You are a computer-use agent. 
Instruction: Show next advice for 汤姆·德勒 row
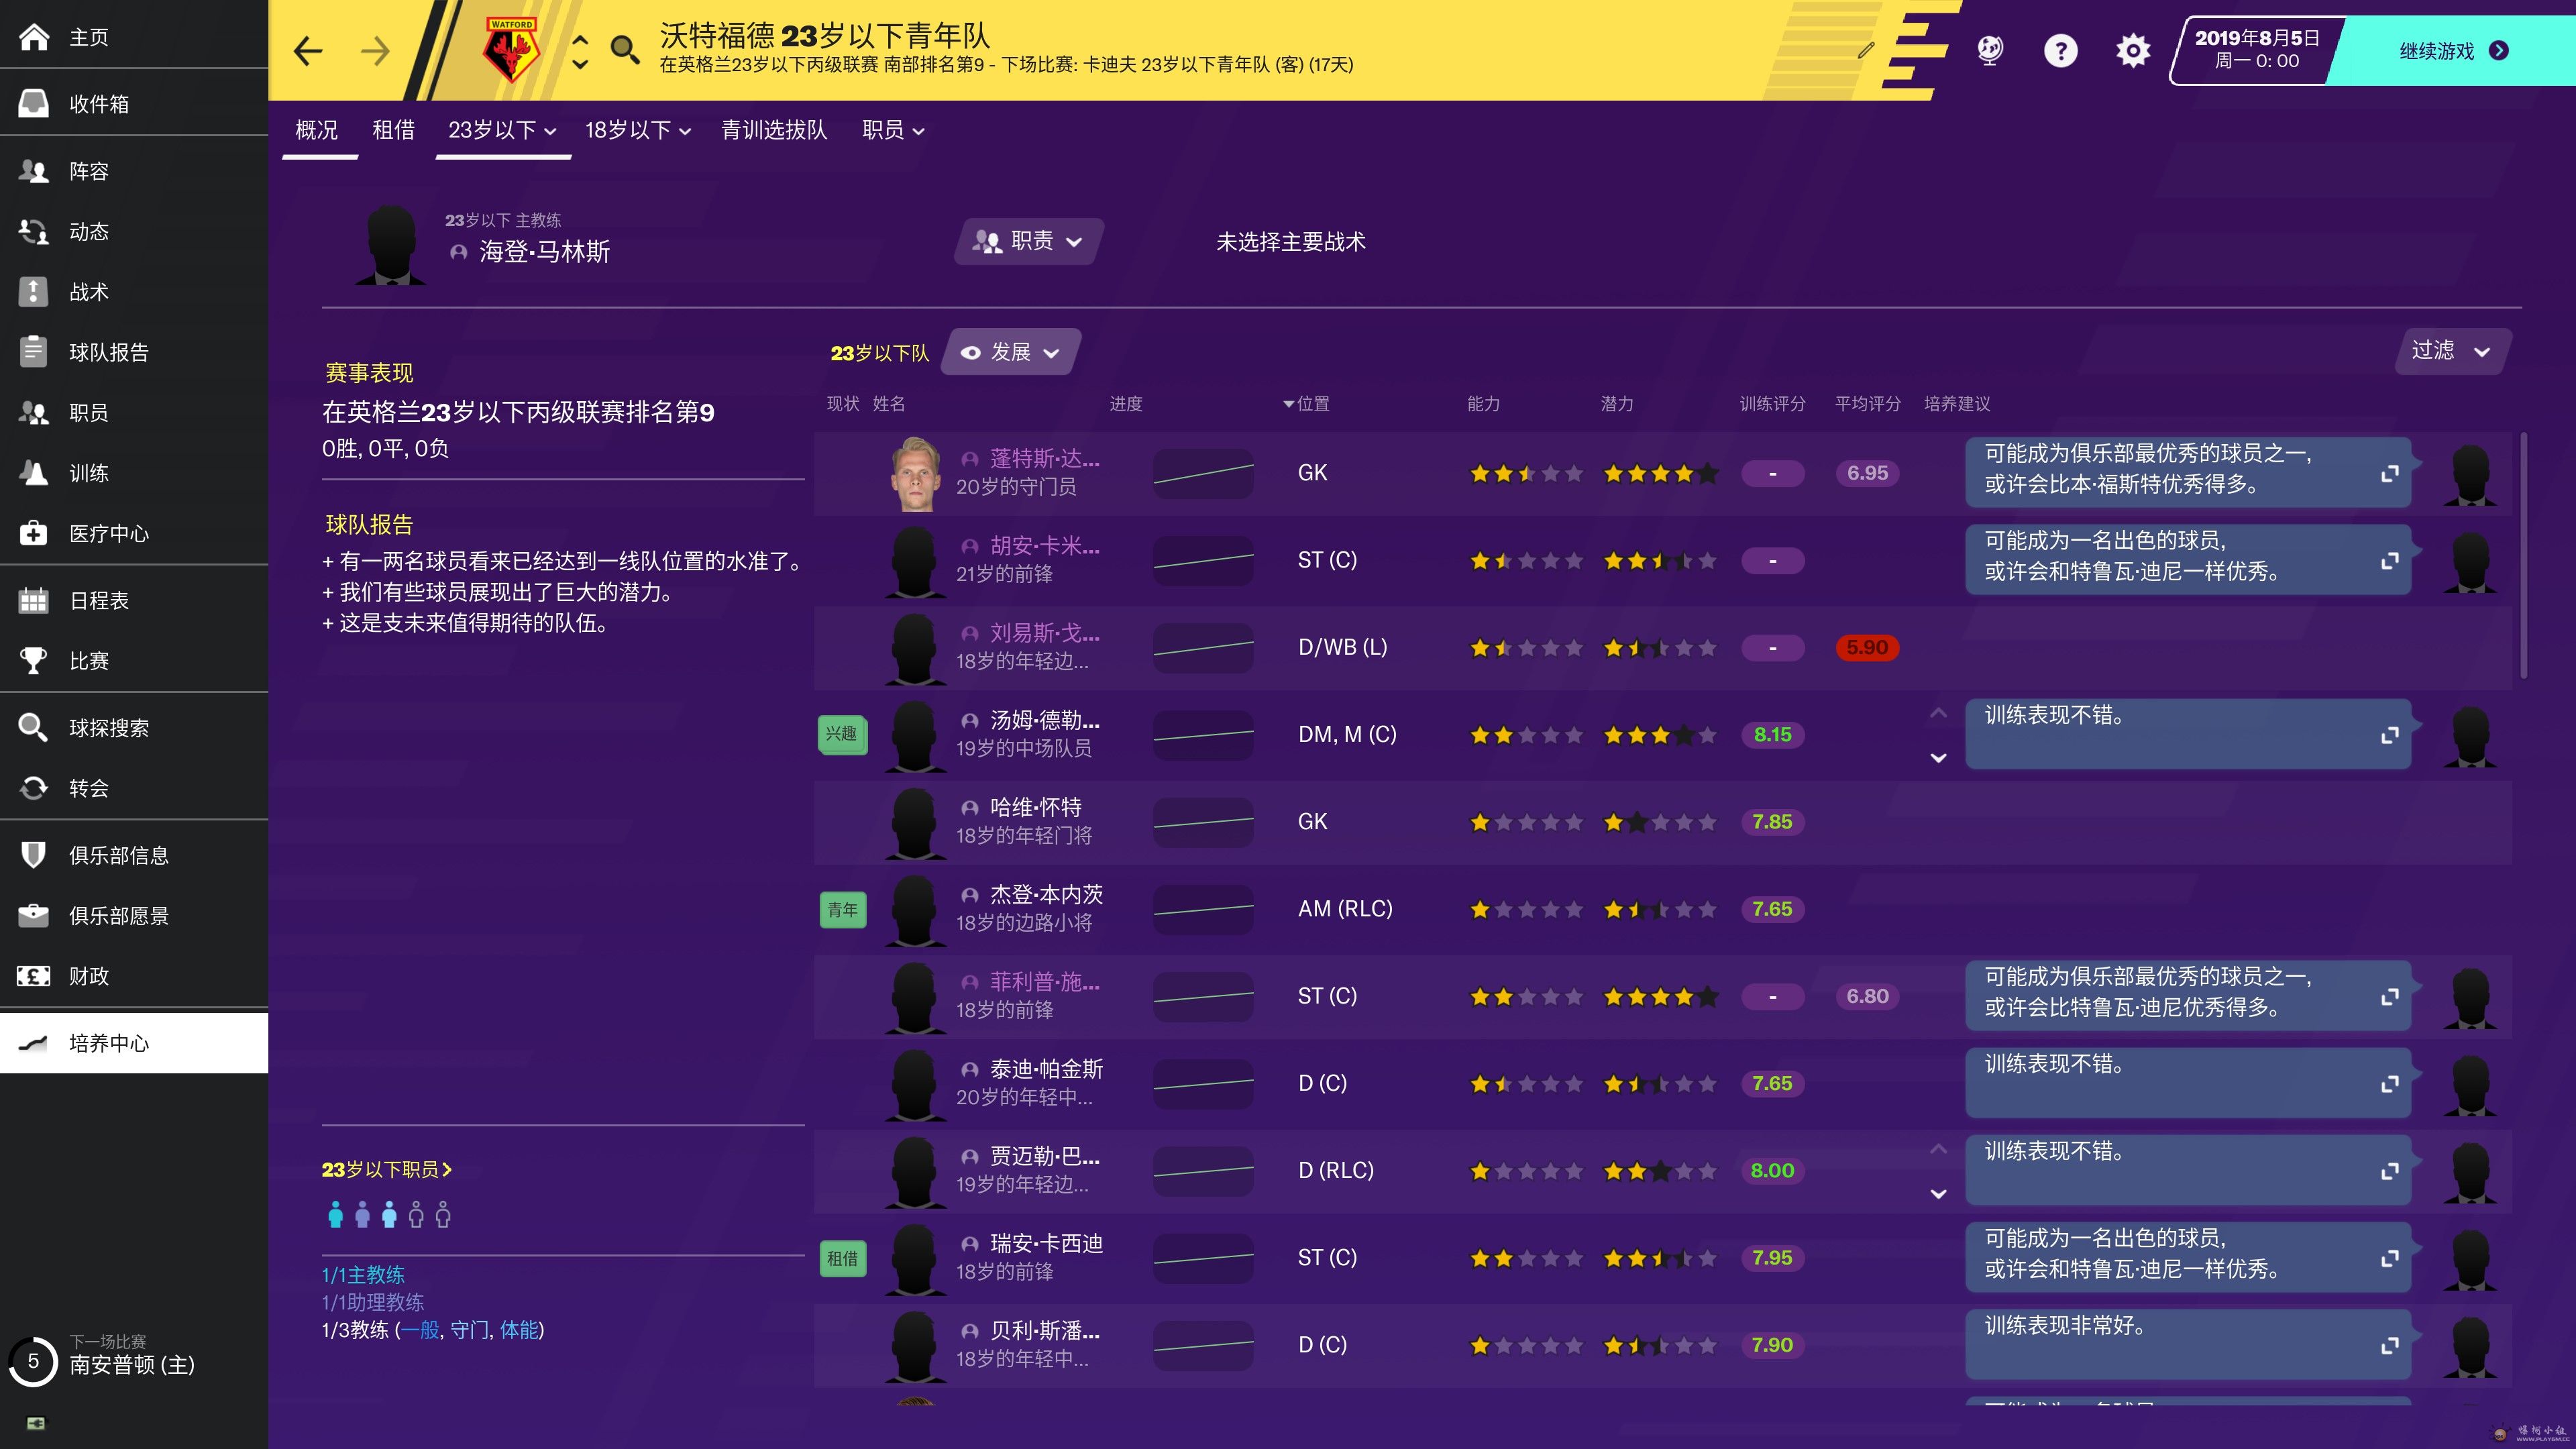coord(1938,757)
